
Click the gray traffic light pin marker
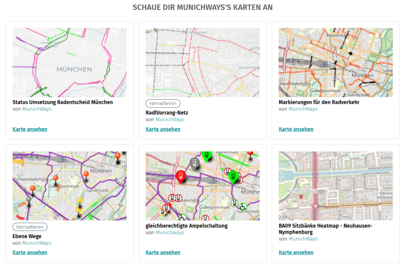[194, 163]
